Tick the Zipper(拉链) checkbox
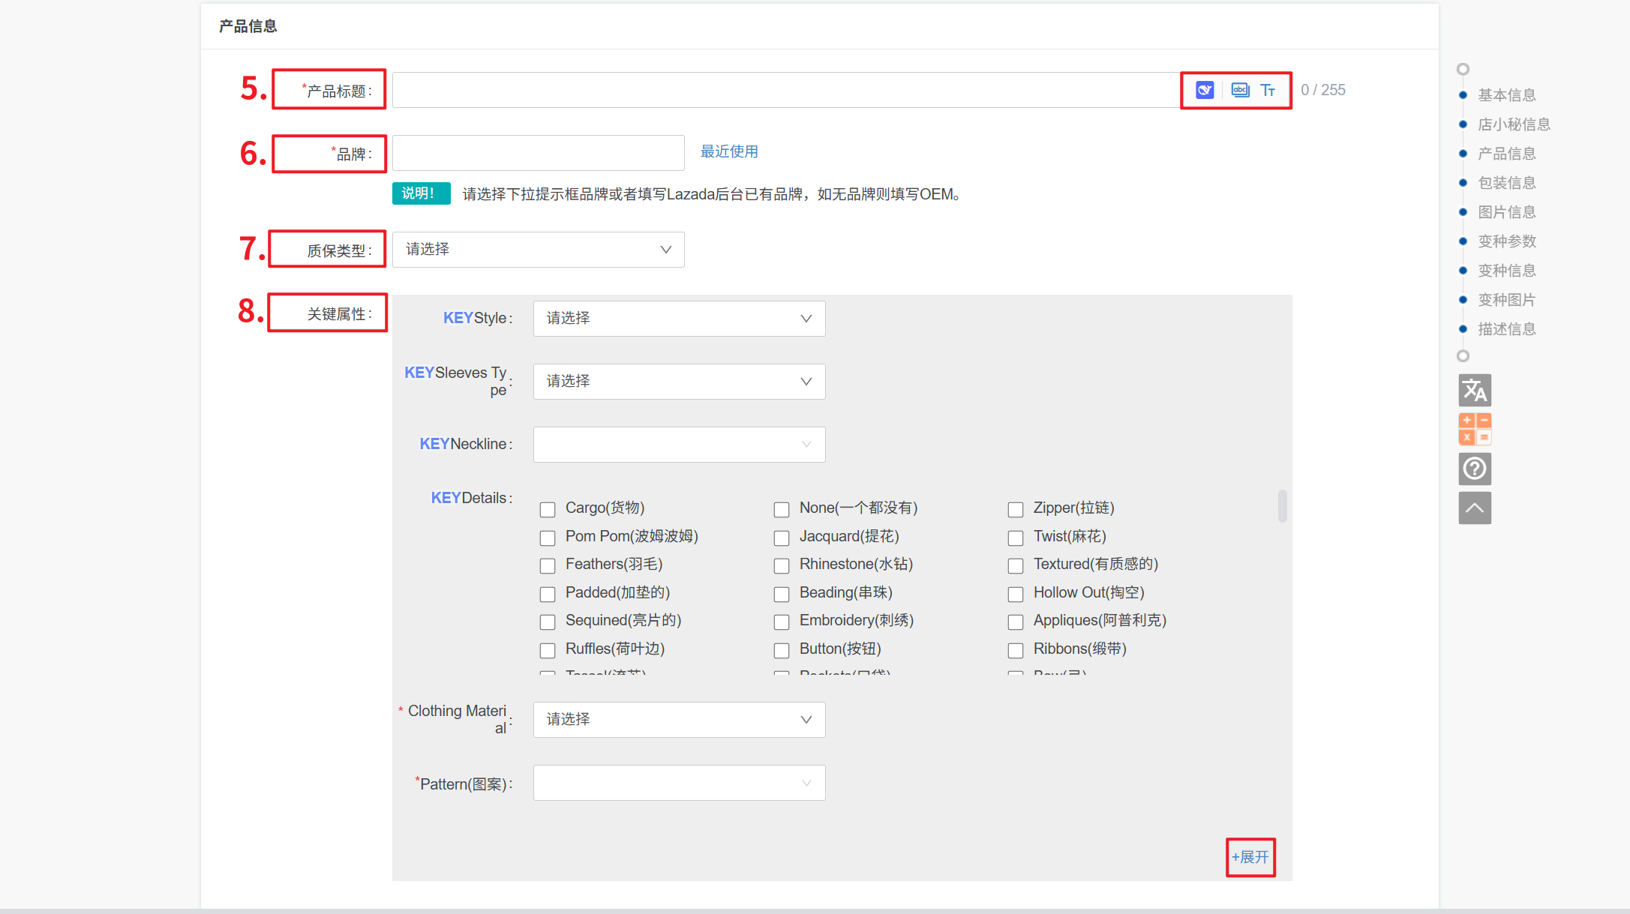 (1016, 509)
